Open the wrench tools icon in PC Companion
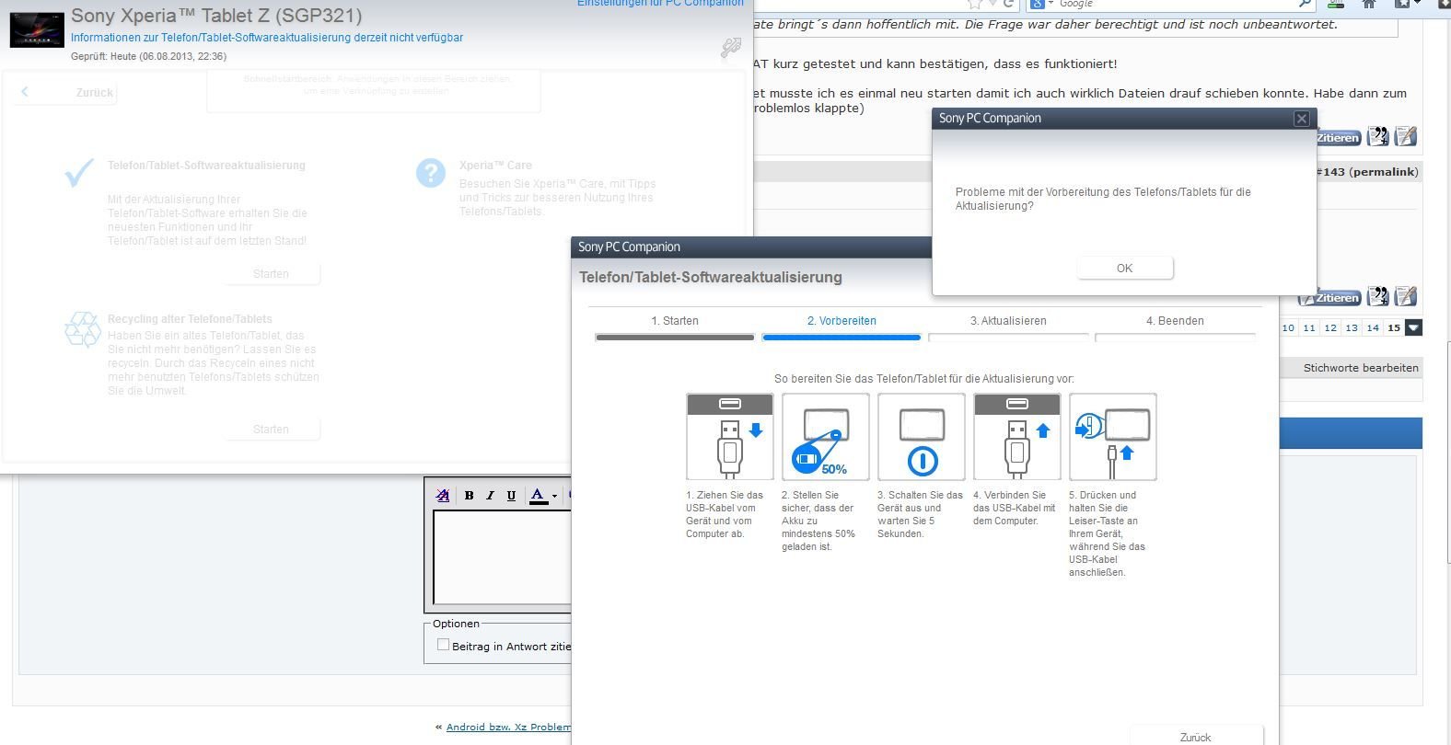1451x745 pixels. pyautogui.click(x=731, y=47)
